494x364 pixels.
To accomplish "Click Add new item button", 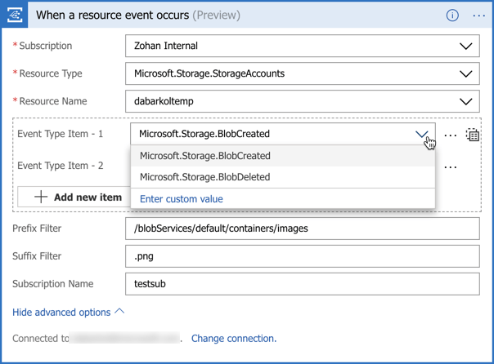I will coord(74,197).
